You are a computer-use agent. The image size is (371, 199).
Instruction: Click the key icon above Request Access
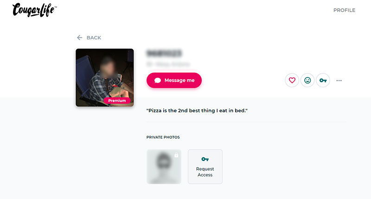(x=205, y=159)
